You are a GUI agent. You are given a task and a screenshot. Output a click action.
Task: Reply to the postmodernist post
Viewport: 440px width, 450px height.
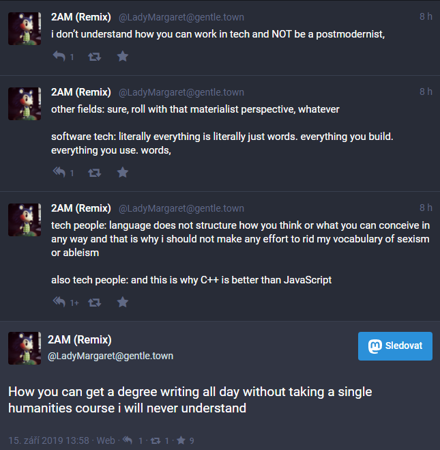pyautogui.click(x=59, y=57)
